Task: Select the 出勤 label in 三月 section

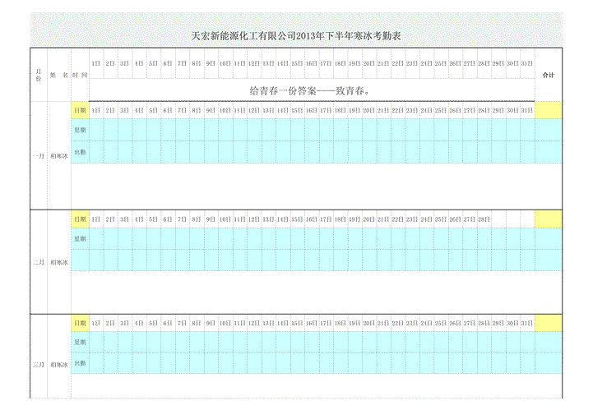Action: pos(80,363)
